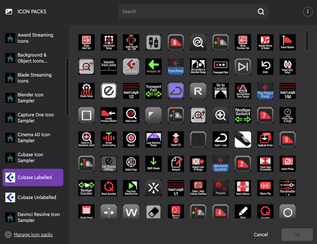Viewport: 317px width, 244px height.
Task: Open the info button at top right
Action: [x=307, y=11]
